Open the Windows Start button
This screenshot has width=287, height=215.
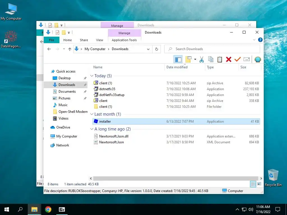tap(7, 209)
